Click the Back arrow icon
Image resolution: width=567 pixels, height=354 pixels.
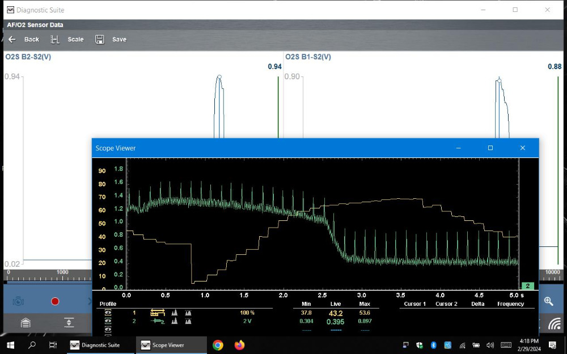click(11, 40)
